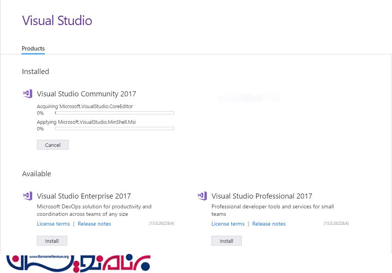Screen dimensions: 392x273
Task: Click the Applying MinShell.Msi progress bar
Action: tap(114, 128)
